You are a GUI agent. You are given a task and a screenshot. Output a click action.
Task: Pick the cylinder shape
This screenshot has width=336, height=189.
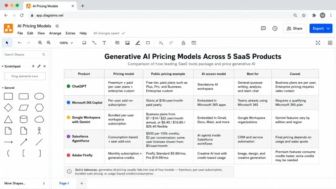click(x=24, y=119)
